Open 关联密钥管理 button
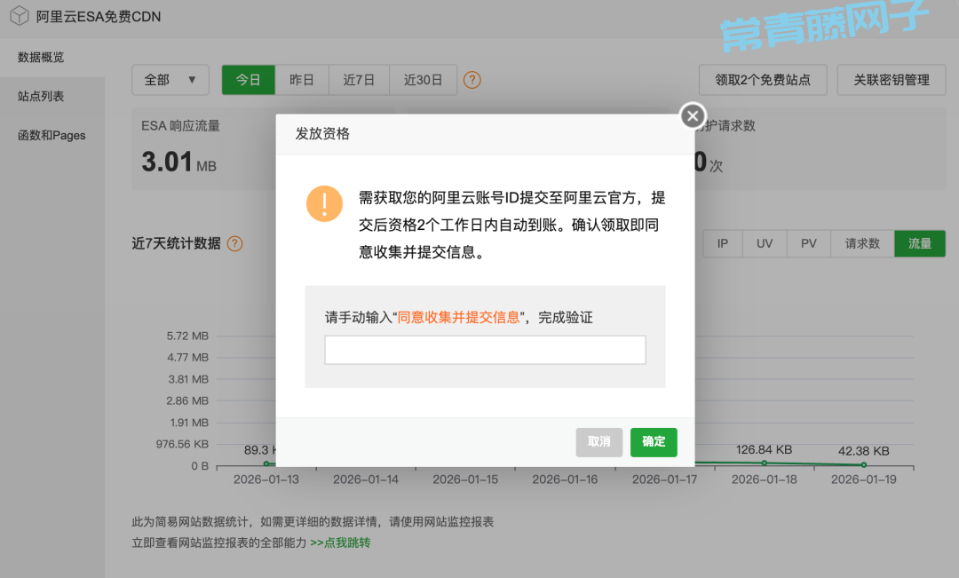Image resolution: width=959 pixels, height=578 pixels. tap(892, 80)
